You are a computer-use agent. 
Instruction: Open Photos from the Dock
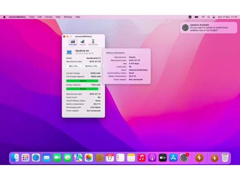[x=88, y=157]
